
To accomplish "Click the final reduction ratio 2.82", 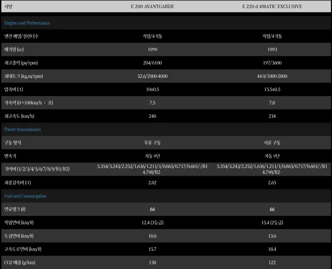I will pos(152,183).
